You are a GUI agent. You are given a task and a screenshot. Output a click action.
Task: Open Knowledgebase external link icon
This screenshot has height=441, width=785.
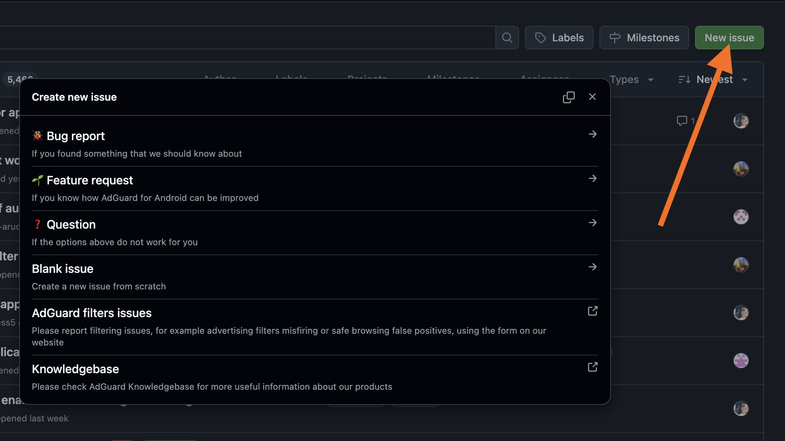592,367
